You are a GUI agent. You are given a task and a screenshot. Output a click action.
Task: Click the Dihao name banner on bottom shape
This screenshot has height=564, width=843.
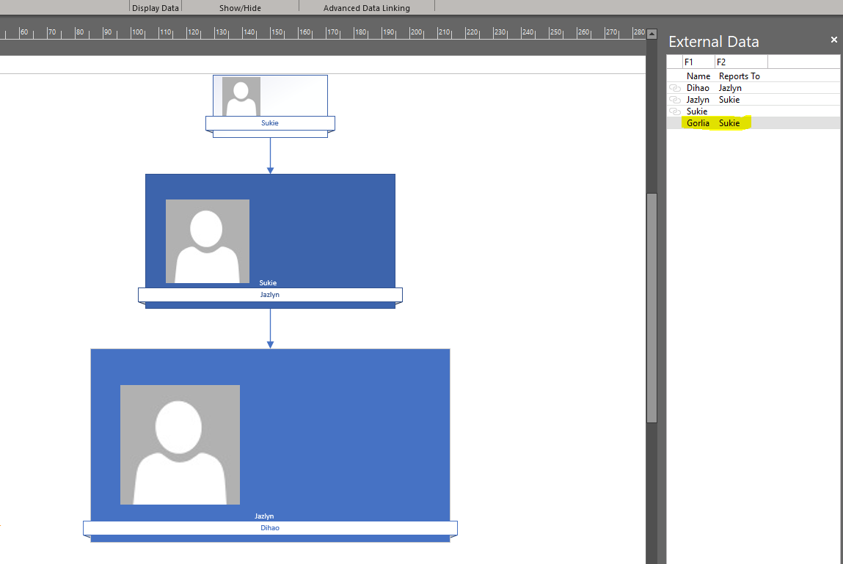[270, 528]
